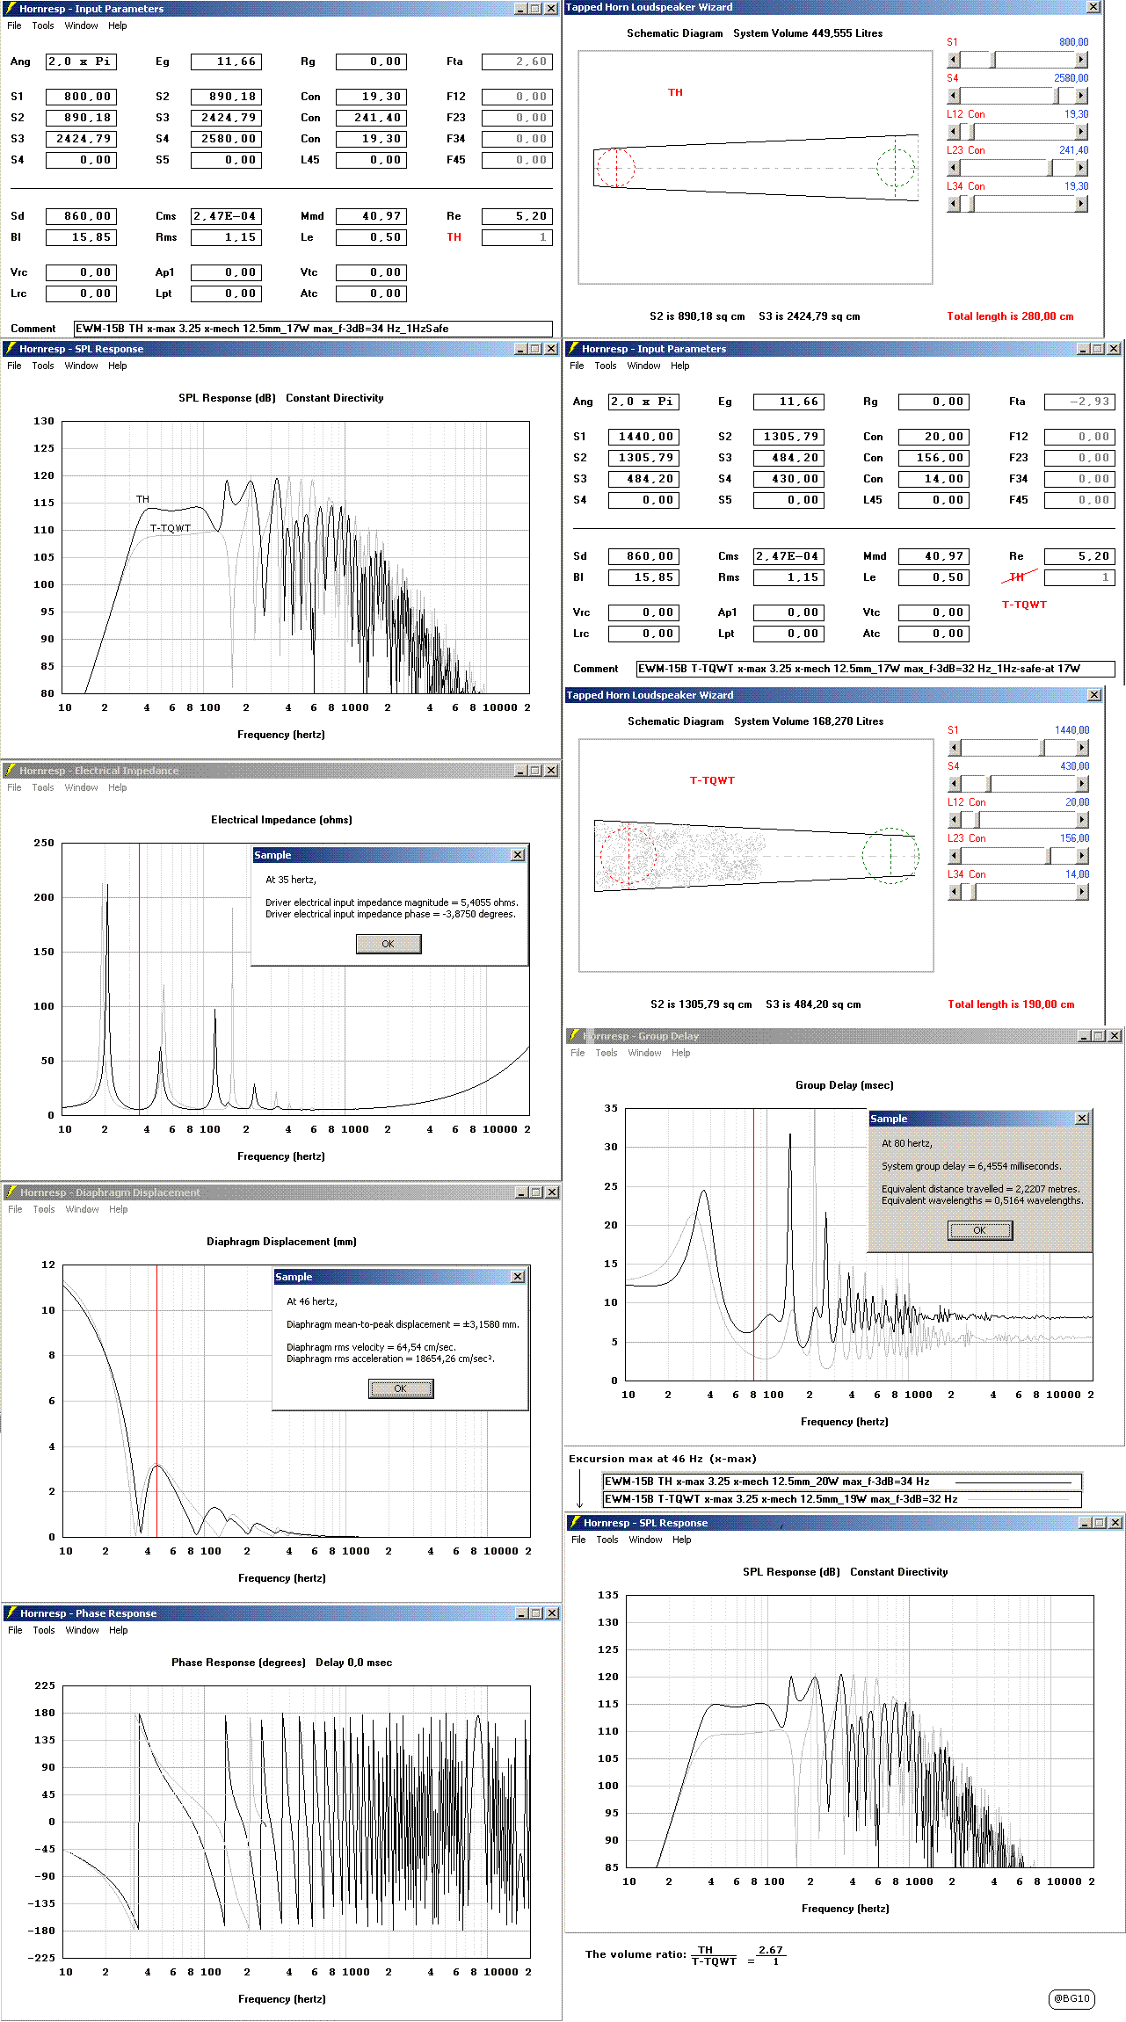Viewport: 1126px width, 2022px height.
Task: Click S1 slider left arrow in 168,270 Litres wizard
Action: click(x=955, y=748)
